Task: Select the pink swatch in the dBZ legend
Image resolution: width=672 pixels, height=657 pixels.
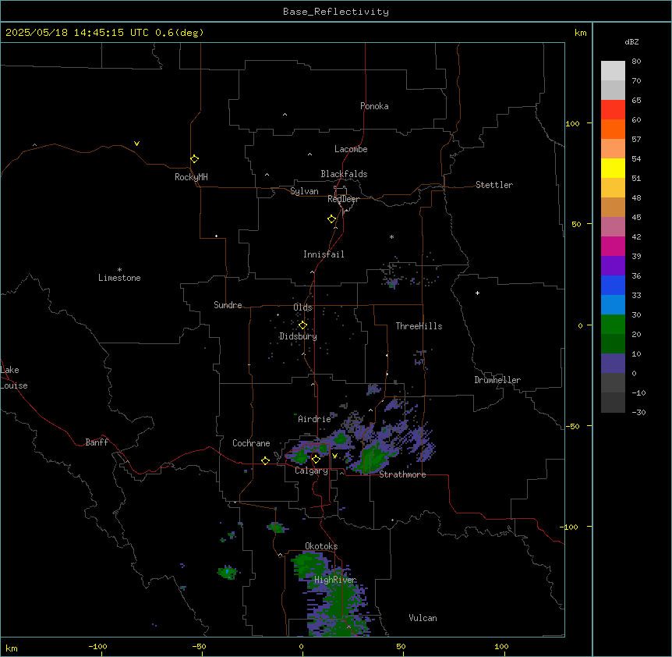Action: click(613, 226)
